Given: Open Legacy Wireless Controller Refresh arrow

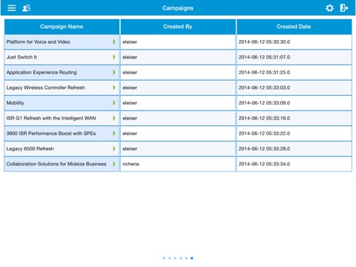Looking at the screenshot, I should (x=114, y=88).
